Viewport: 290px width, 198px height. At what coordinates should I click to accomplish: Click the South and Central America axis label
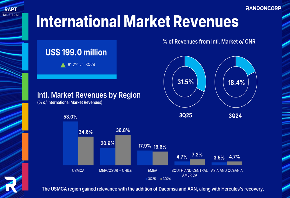[189, 173]
